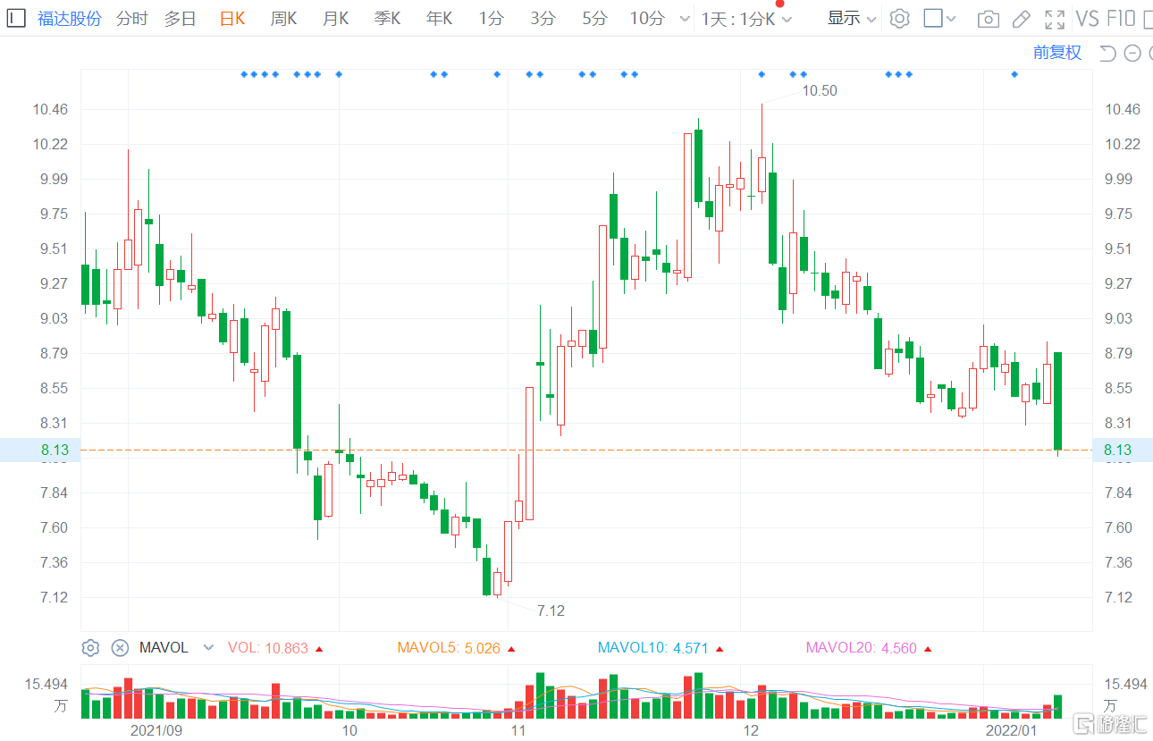Click the blue event marker above December peak

click(x=762, y=74)
